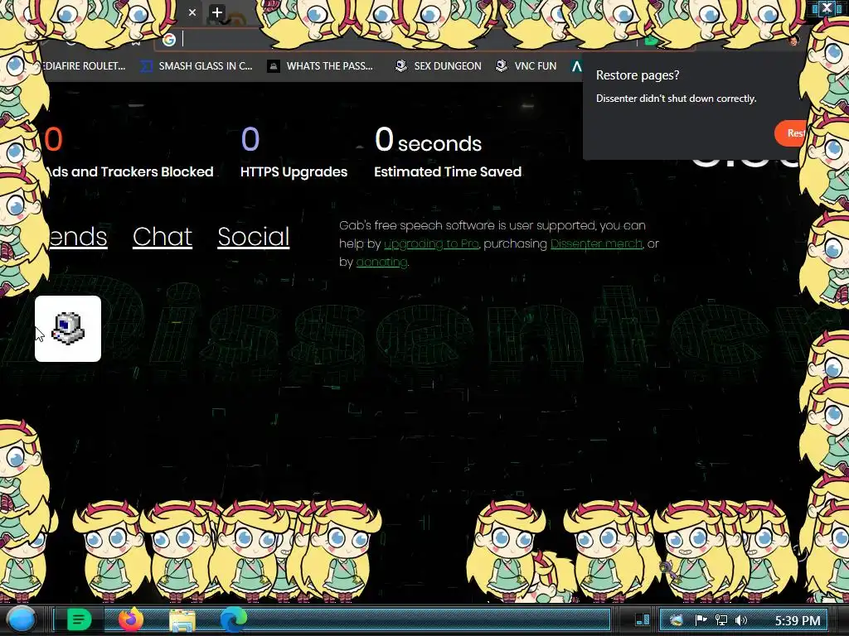Click the Restore button in the popup
849x636 pixels.
(792, 133)
